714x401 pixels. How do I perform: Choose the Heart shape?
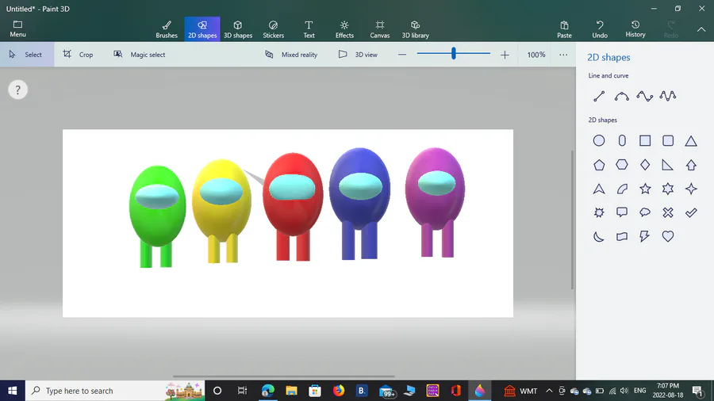tap(668, 236)
